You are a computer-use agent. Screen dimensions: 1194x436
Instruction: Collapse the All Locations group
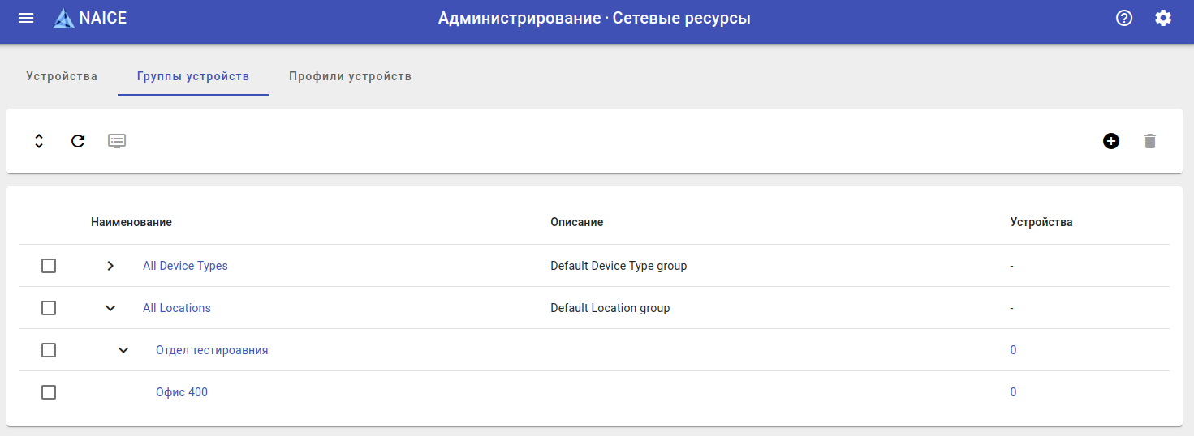[111, 308]
